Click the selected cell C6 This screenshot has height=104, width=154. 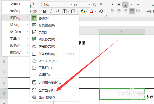tap(122, 94)
